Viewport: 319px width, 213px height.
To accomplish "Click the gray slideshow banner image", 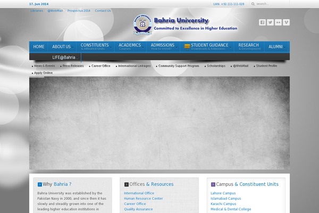I will tap(159, 123).
